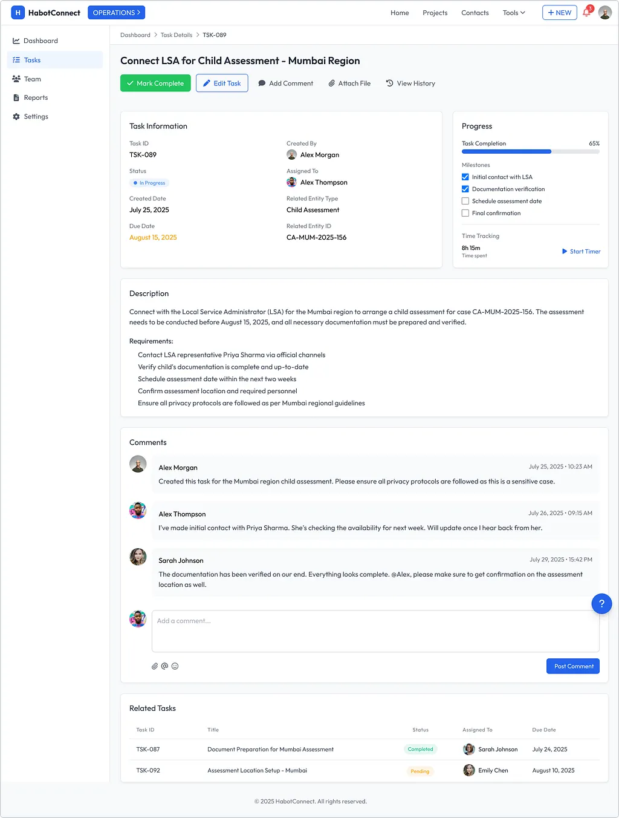The height and width of the screenshot is (818, 619).
Task: Uncheck Initial contact with LSA milestone
Action: tap(465, 177)
